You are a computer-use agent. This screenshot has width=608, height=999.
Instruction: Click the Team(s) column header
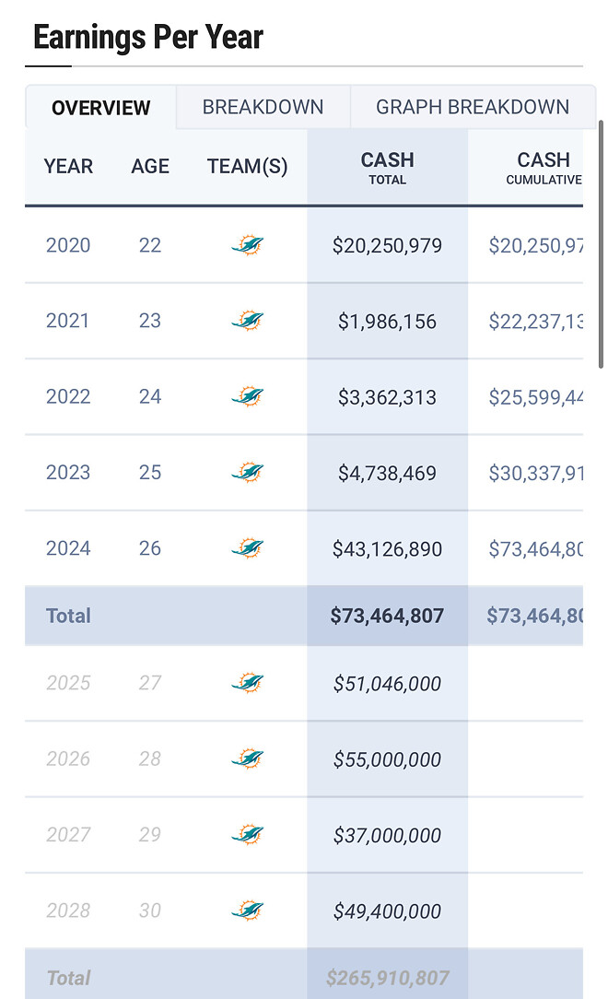(247, 167)
